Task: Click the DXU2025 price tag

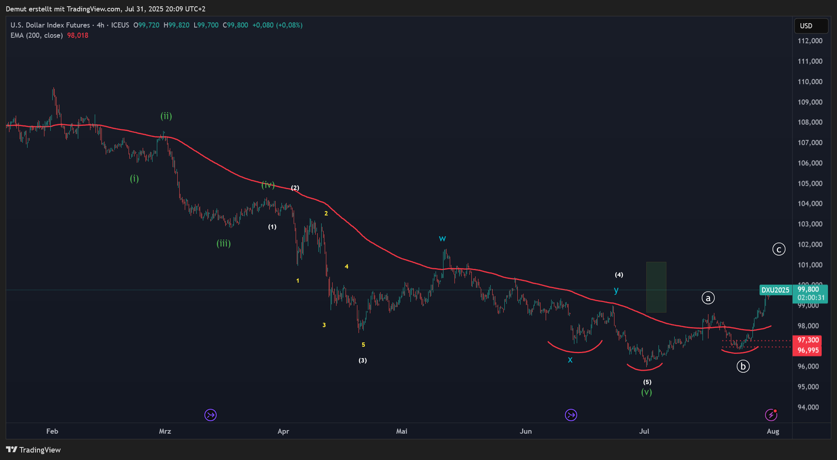Action: click(x=775, y=290)
